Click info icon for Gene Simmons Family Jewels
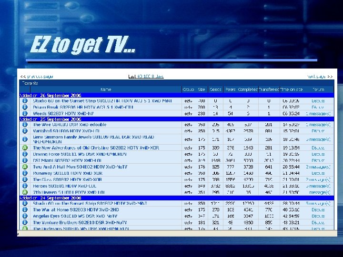Viewport: 343px width, 257px height. pyautogui.click(x=25, y=139)
